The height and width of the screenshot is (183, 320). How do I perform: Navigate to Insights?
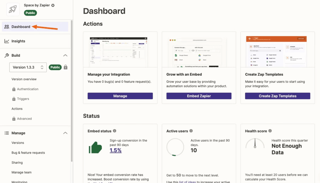point(19,41)
